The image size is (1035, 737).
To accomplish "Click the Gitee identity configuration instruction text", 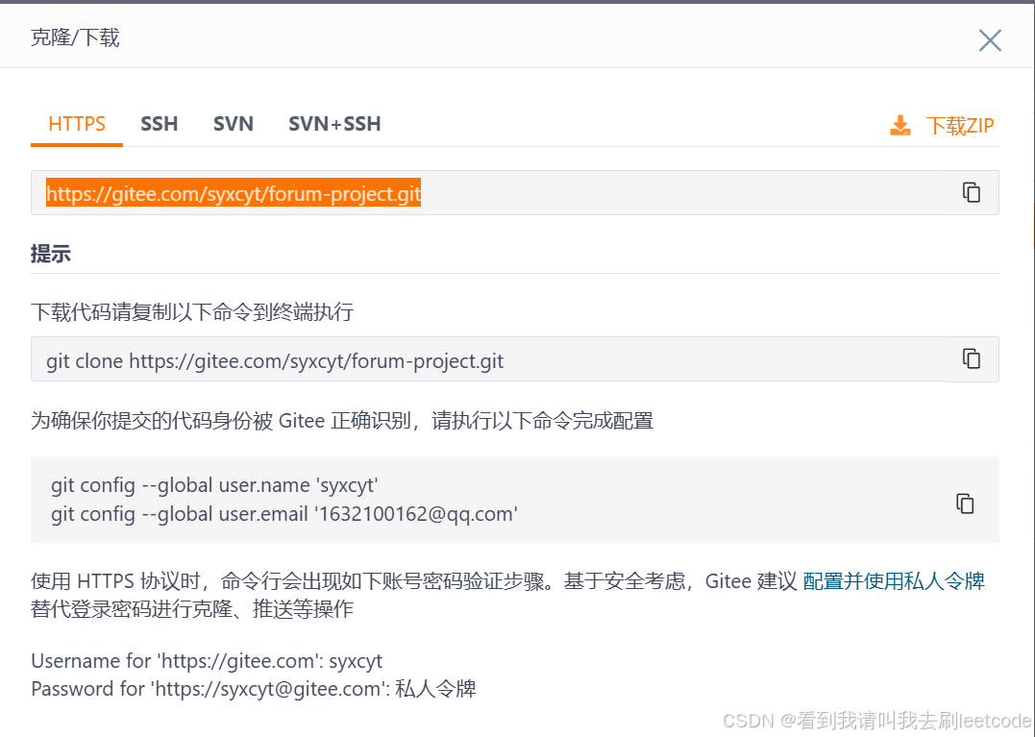I will pyautogui.click(x=342, y=420).
